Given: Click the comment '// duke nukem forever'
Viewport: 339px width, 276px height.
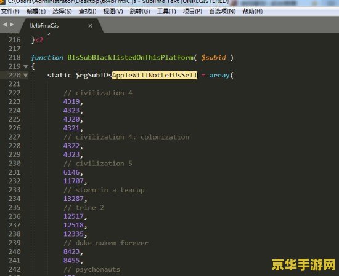Looking at the screenshot, I should (x=106, y=243).
